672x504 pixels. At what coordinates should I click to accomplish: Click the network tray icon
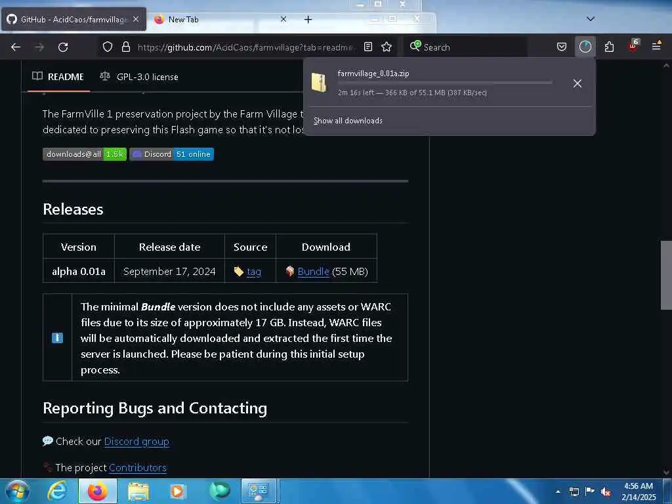tap(574, 492)
